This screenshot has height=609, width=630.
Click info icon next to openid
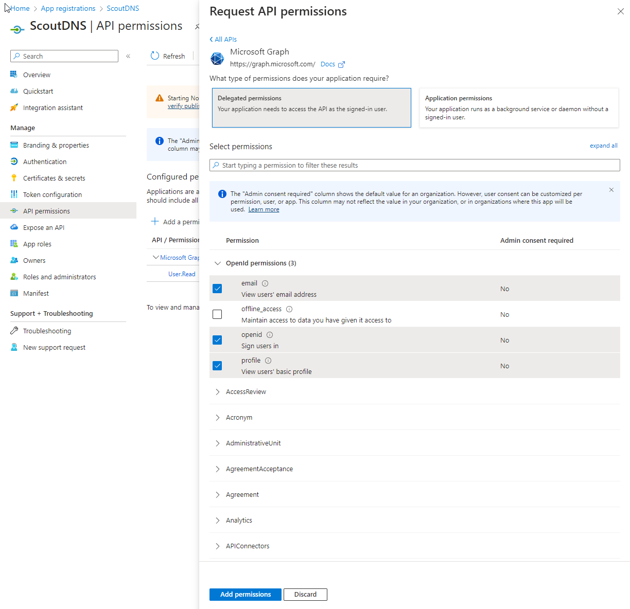270,335
